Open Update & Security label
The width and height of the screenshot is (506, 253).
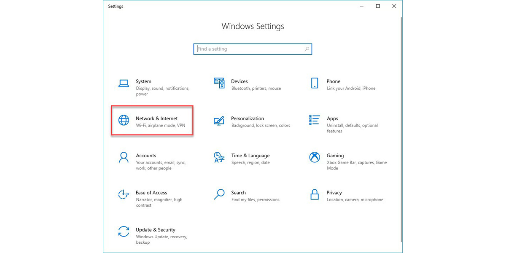pyautogui.click(x=156, y=230)
